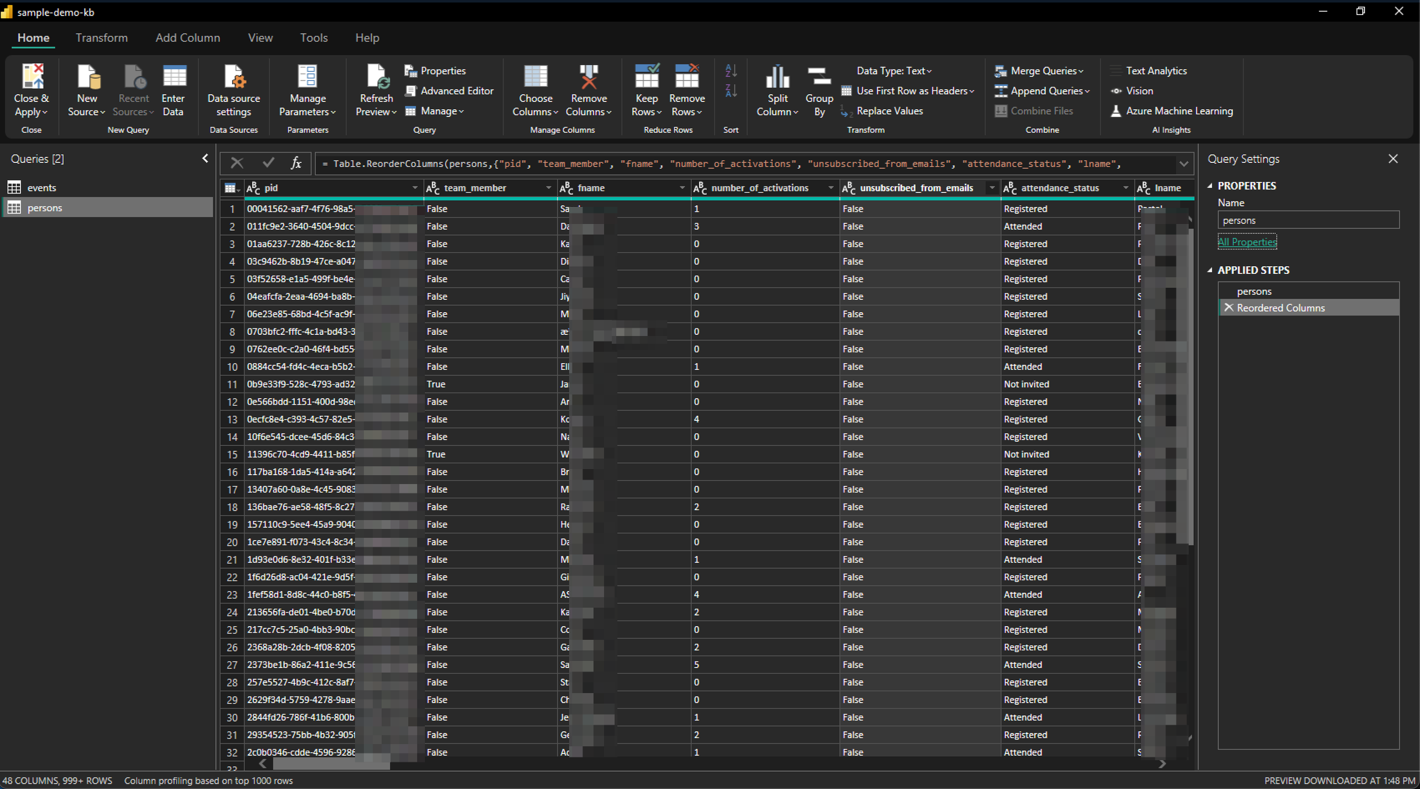Open query Properties
The width and height of the screenshot is (1420, 789).
tap(436, 71)
